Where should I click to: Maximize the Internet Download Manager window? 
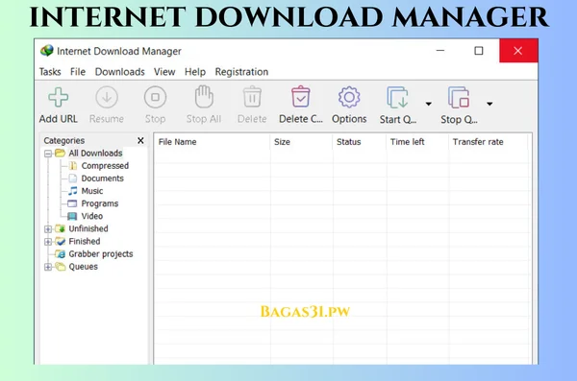coord(479,50)
